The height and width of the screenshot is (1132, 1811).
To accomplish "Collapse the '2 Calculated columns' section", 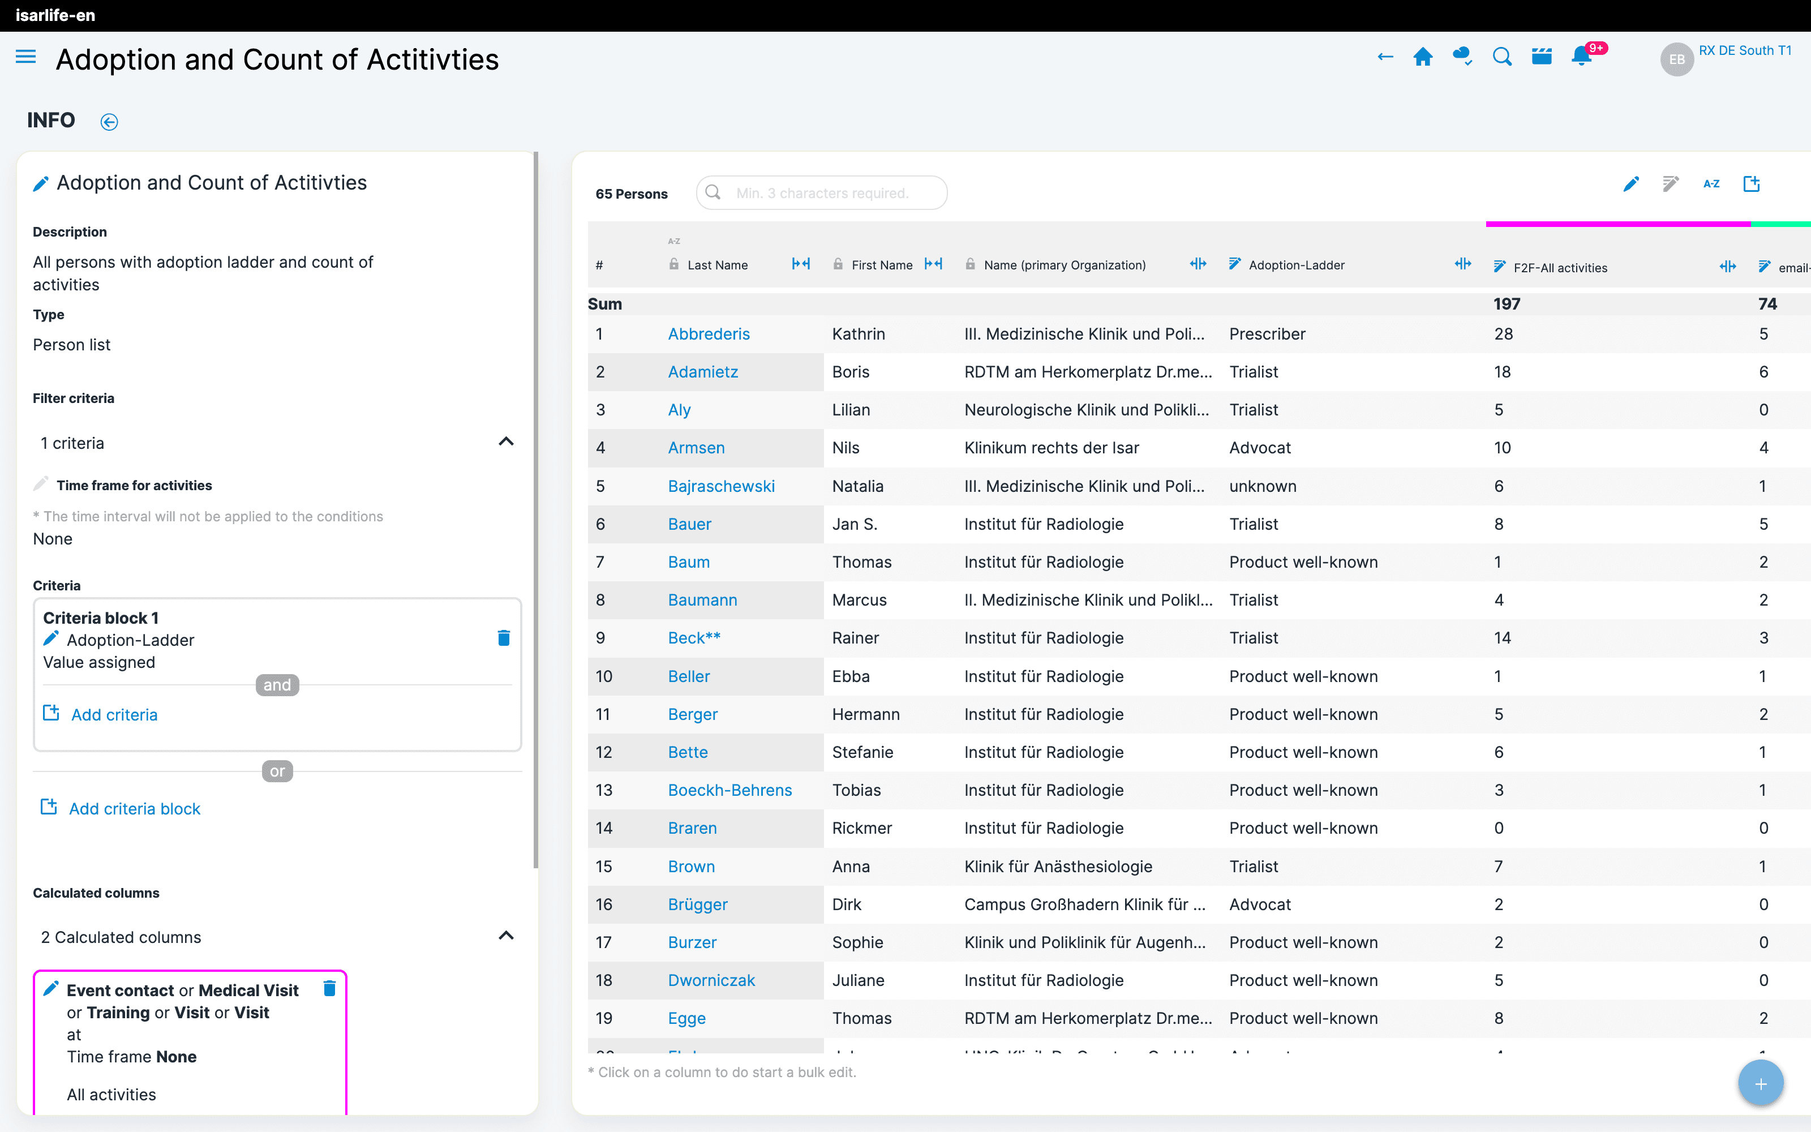I will coord(506,937).
